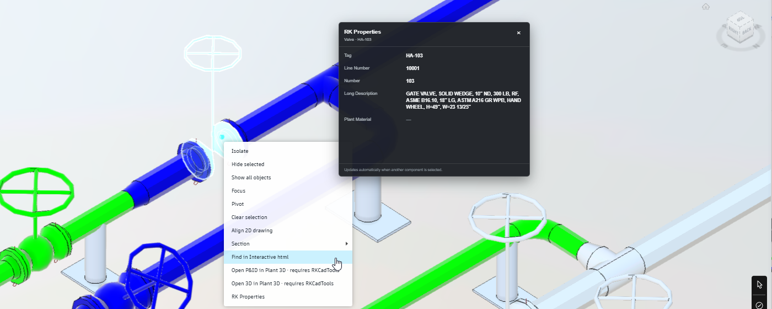Click the Plant Material label
Viewport: 772px width, 309px height.
tap(357, 119)
